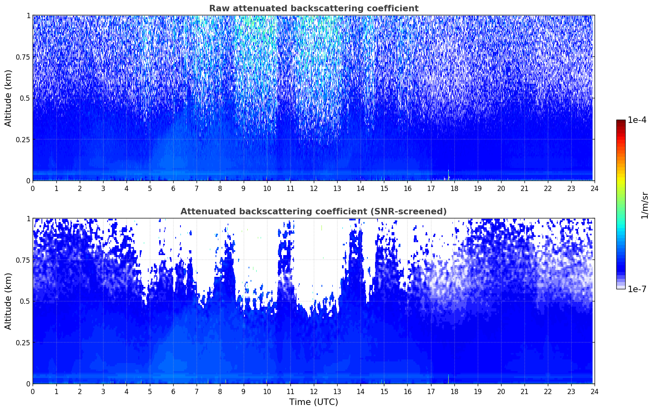Click altitude tick '0.5' on the SNR-screened plot
653x411 pixels.
pyautogui.click(x=25, y=301)
